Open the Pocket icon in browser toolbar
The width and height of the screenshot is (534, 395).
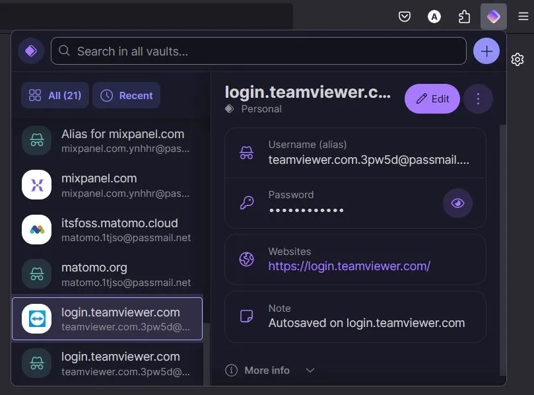(405, 17)
